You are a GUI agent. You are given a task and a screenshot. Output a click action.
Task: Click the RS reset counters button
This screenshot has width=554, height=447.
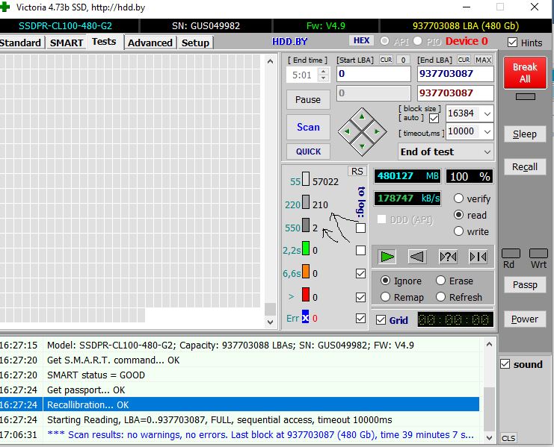pyautogui.click(x=357, y=172)
